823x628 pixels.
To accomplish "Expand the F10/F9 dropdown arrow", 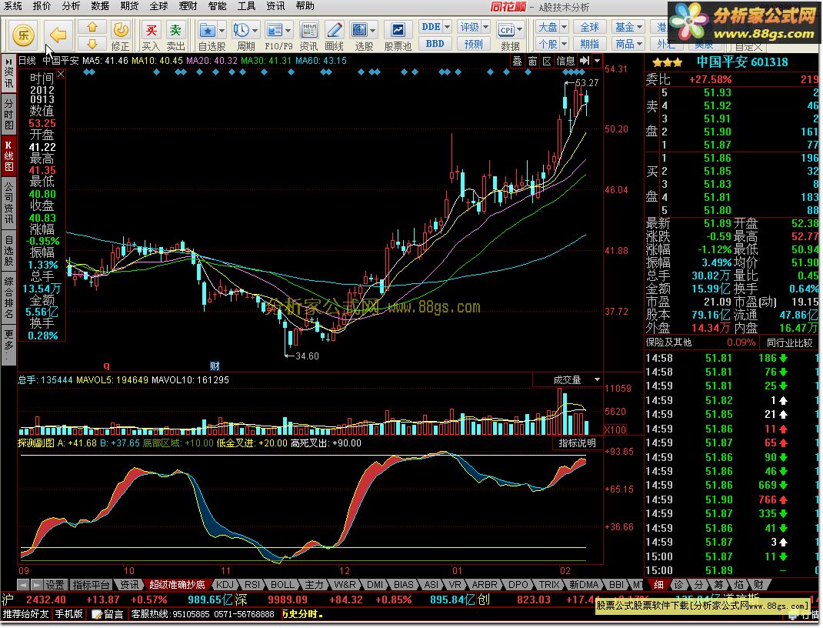I will click(x=288, y=30).
